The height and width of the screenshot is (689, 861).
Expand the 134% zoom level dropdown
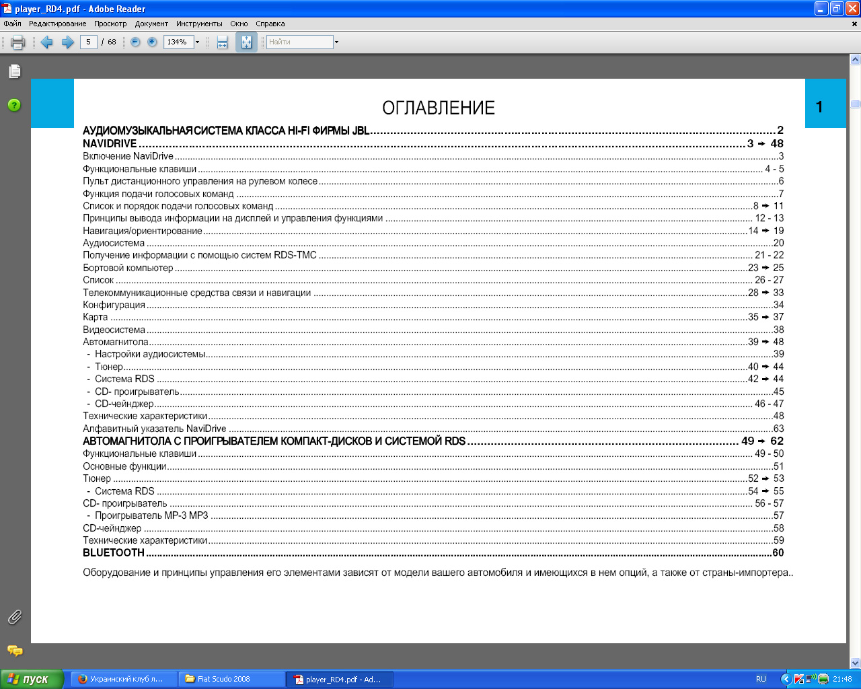(197, 42)
